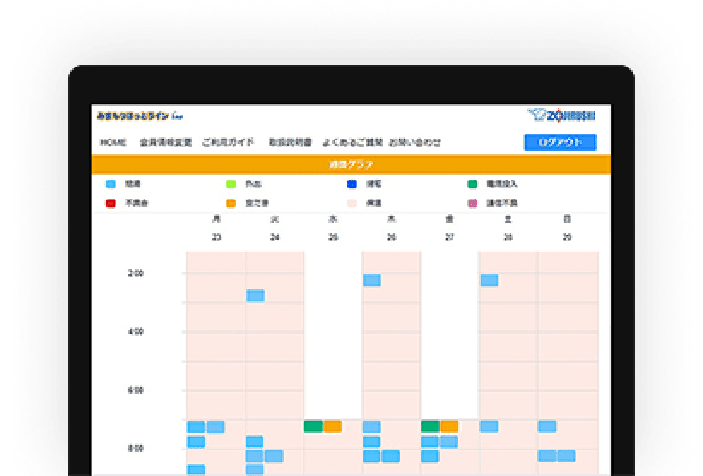Screen dimensions: 703x476
Task: Open the 取扱説明書 link
Action: point(290,142)
